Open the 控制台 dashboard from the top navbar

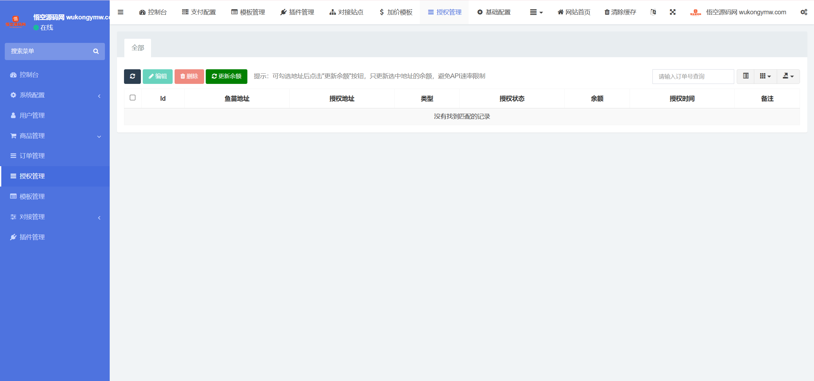pos(153,12)
